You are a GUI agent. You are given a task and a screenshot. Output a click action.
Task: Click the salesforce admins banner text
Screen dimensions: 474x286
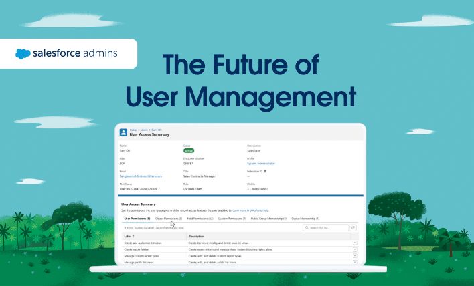point(75,53)
